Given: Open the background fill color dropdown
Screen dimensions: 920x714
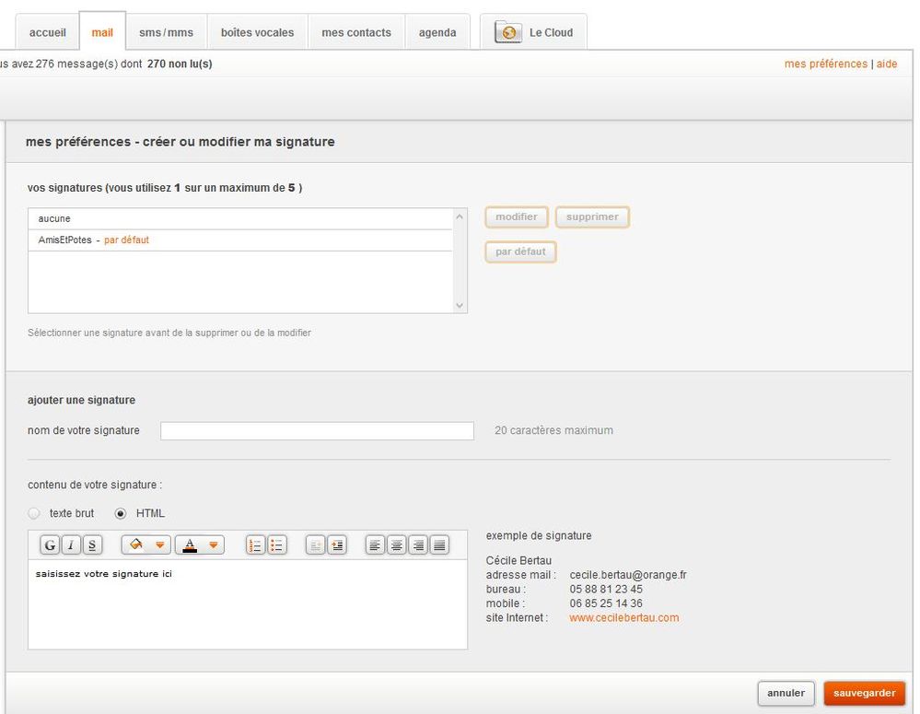Looking at the screenshot, I should point(161,545).
